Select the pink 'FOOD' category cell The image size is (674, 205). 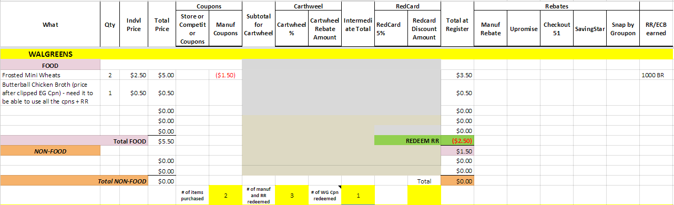click(x=50, y=65)
